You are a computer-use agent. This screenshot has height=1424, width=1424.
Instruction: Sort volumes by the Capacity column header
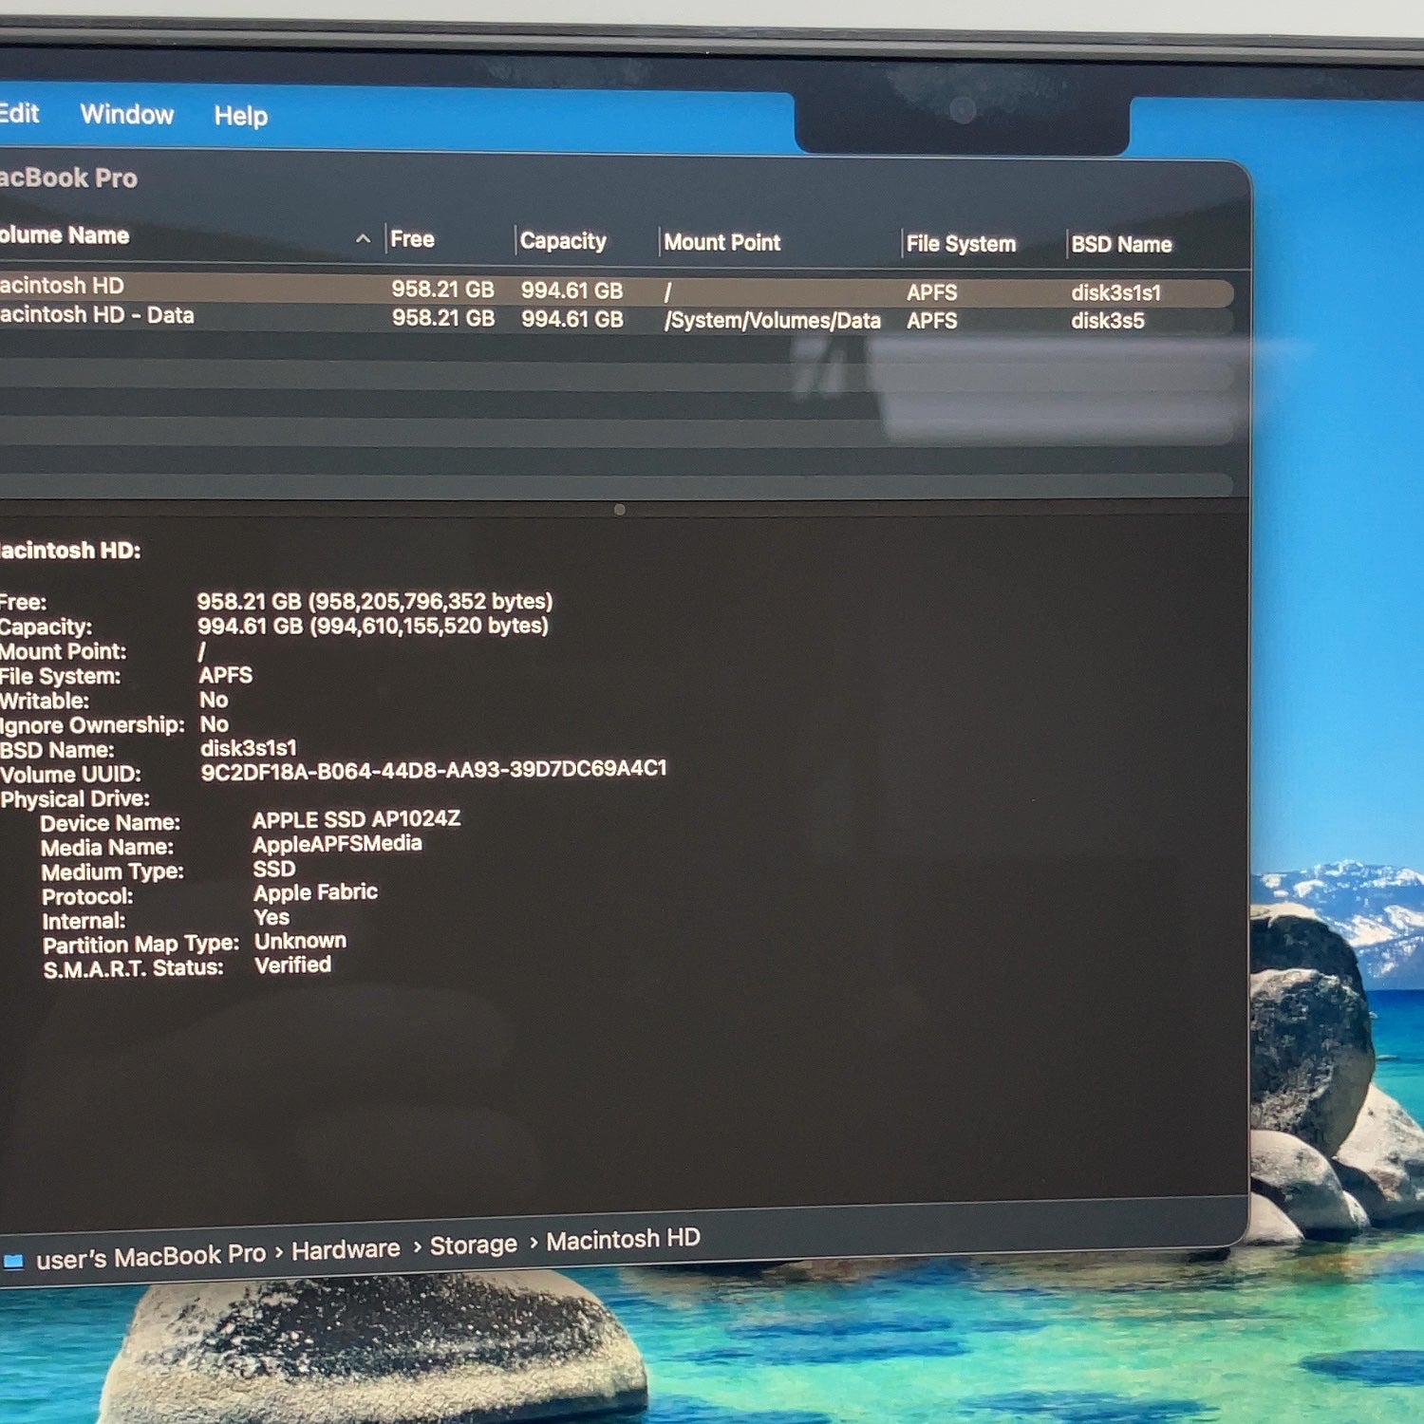coord(563,241)
